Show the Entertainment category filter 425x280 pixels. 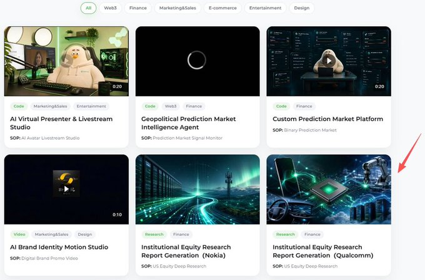point(266,8)
